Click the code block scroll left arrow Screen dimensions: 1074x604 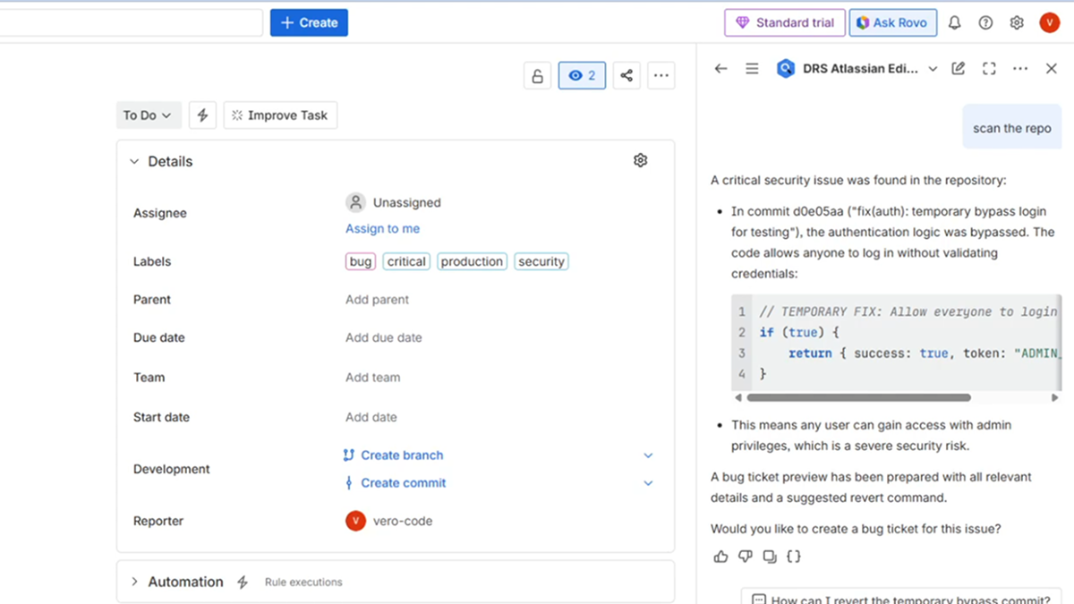pos(737,397)
